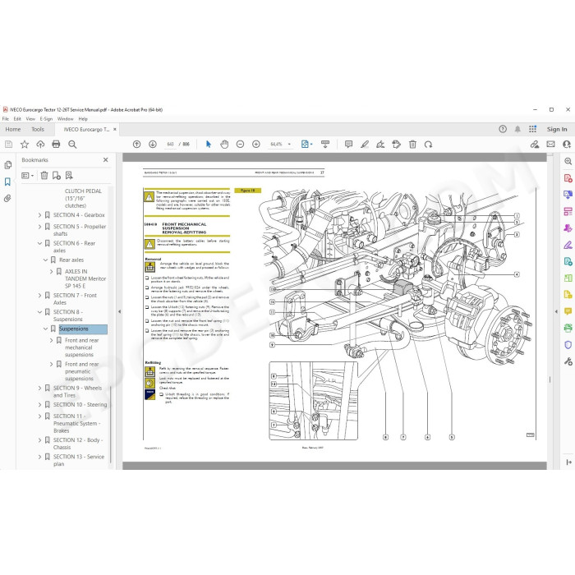Screen dimensions: 575x575
Task: Open zoom level dropdown
Action: point(289,144)
